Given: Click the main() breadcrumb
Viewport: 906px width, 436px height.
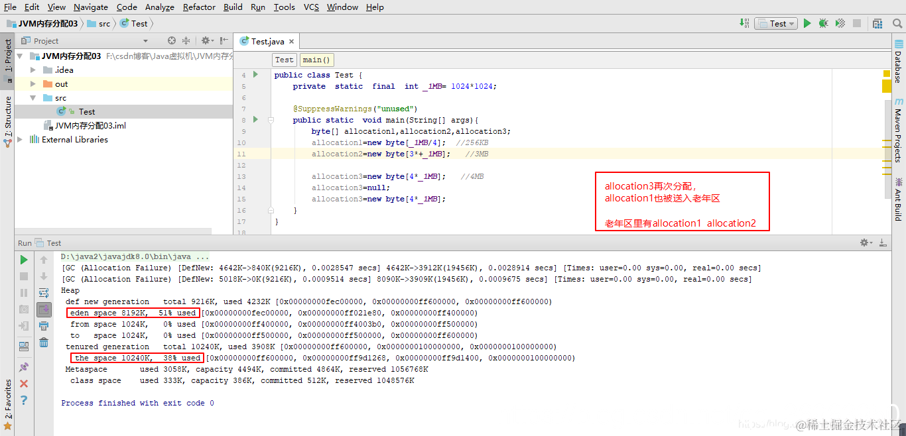Looking at the screenshot, I should pos(317,60).
